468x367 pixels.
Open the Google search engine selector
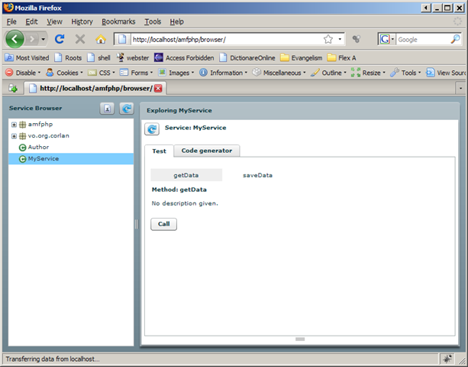(x=386, y=39)
